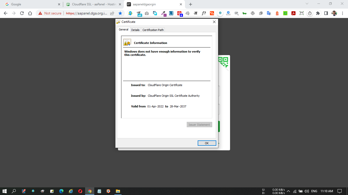Open the volume control

tap(307, 191)
